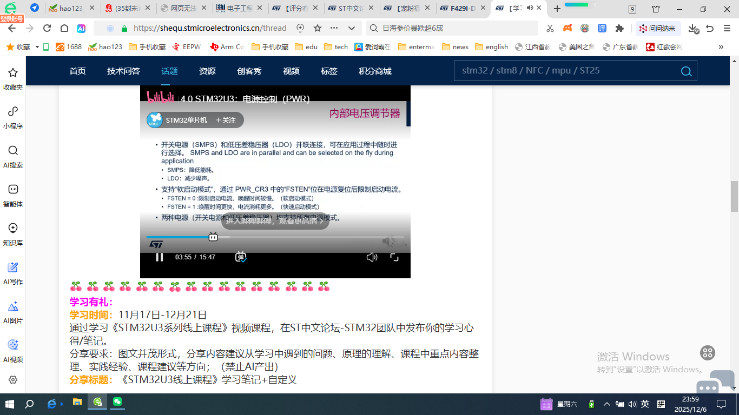Open the 创客秀 nav item

(x=249, y=71)
